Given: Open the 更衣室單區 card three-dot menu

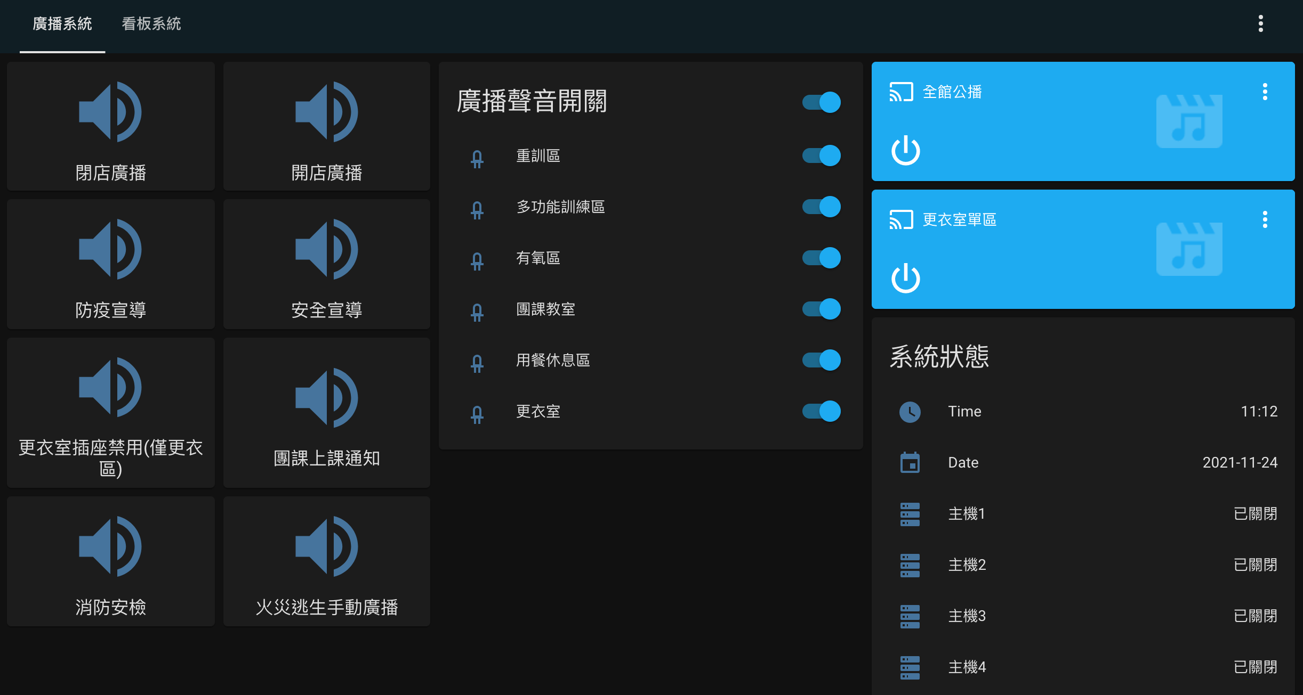Looking at the screenshot, I should pos(1265,219).
